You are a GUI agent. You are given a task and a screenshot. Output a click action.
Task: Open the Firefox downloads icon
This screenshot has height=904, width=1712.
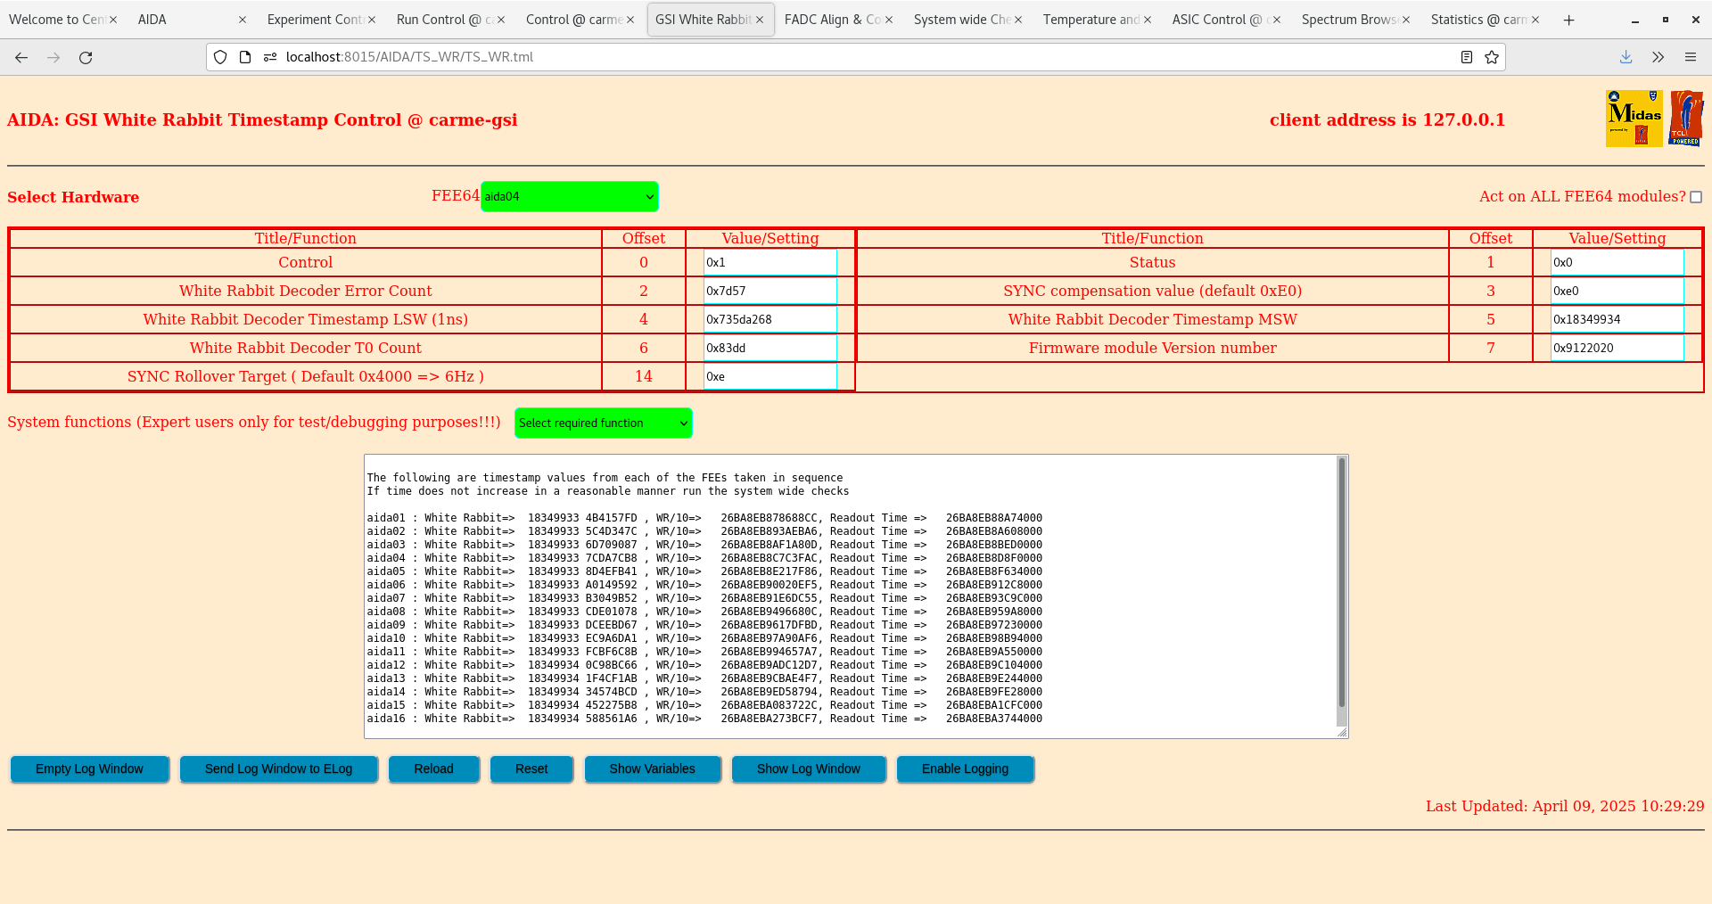coord(1626,57)
